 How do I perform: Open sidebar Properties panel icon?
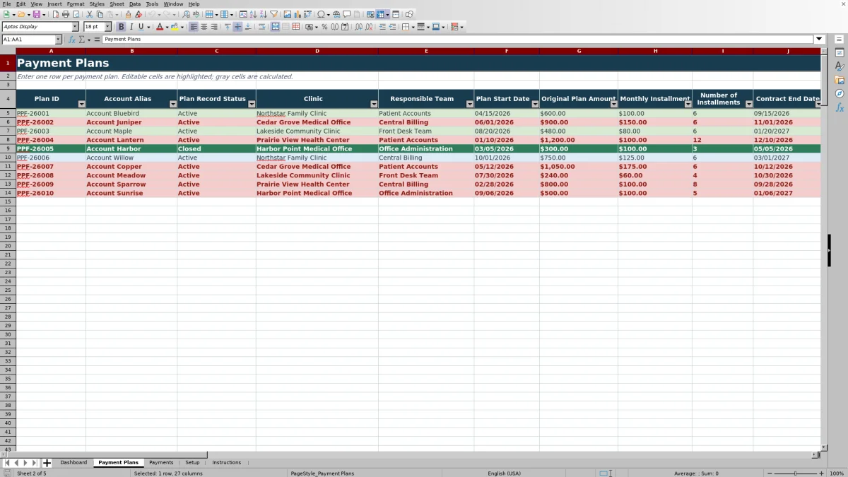[840, 53]
